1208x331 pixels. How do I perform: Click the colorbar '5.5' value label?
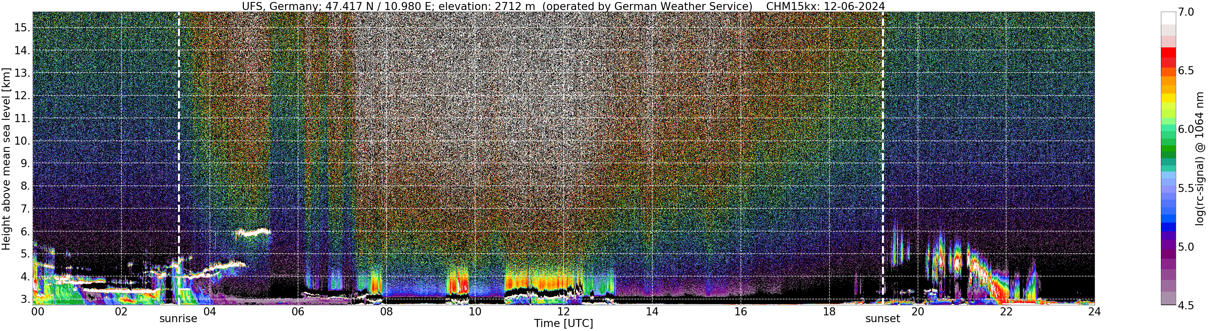[1185, 188]
